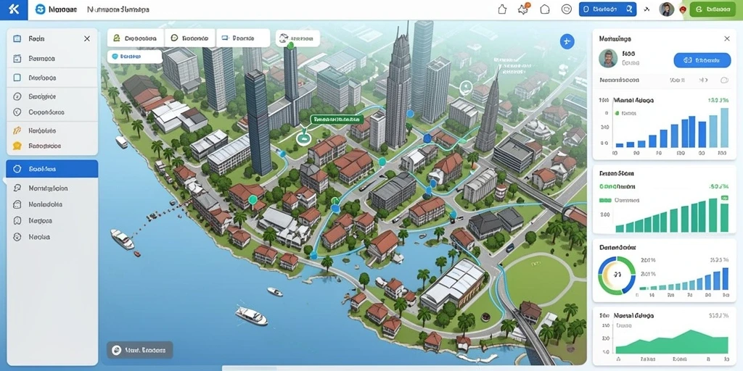
Task: Click the blue airplane compass button on map
Action: pyautogui.click(x=567, y=41)
